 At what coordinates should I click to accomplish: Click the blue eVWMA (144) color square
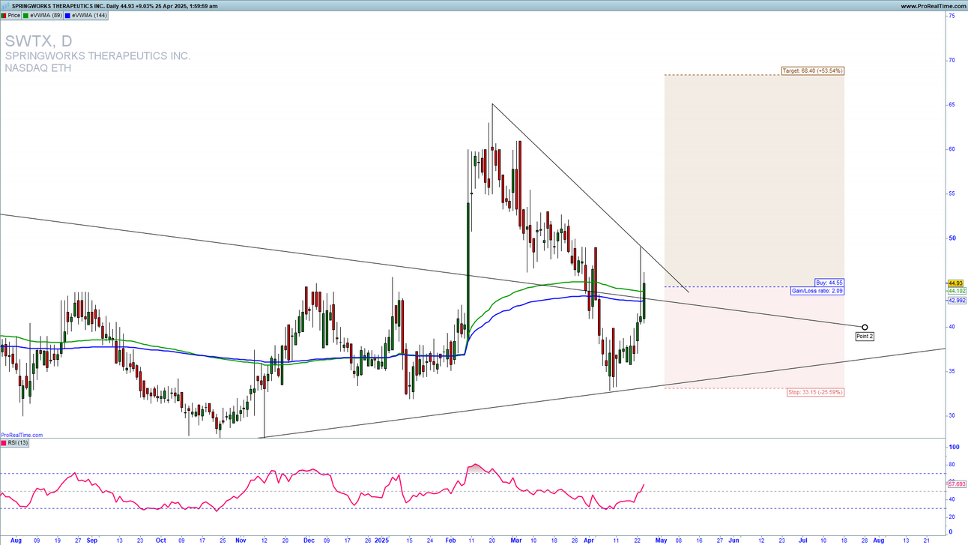tap(67, 15)
